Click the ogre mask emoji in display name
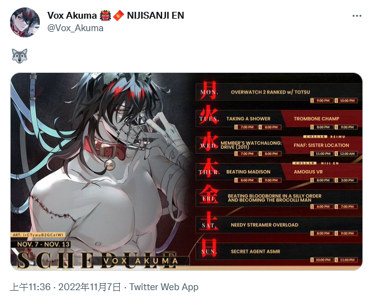This screenshot has width=373, height=302. tap(105, 16)
